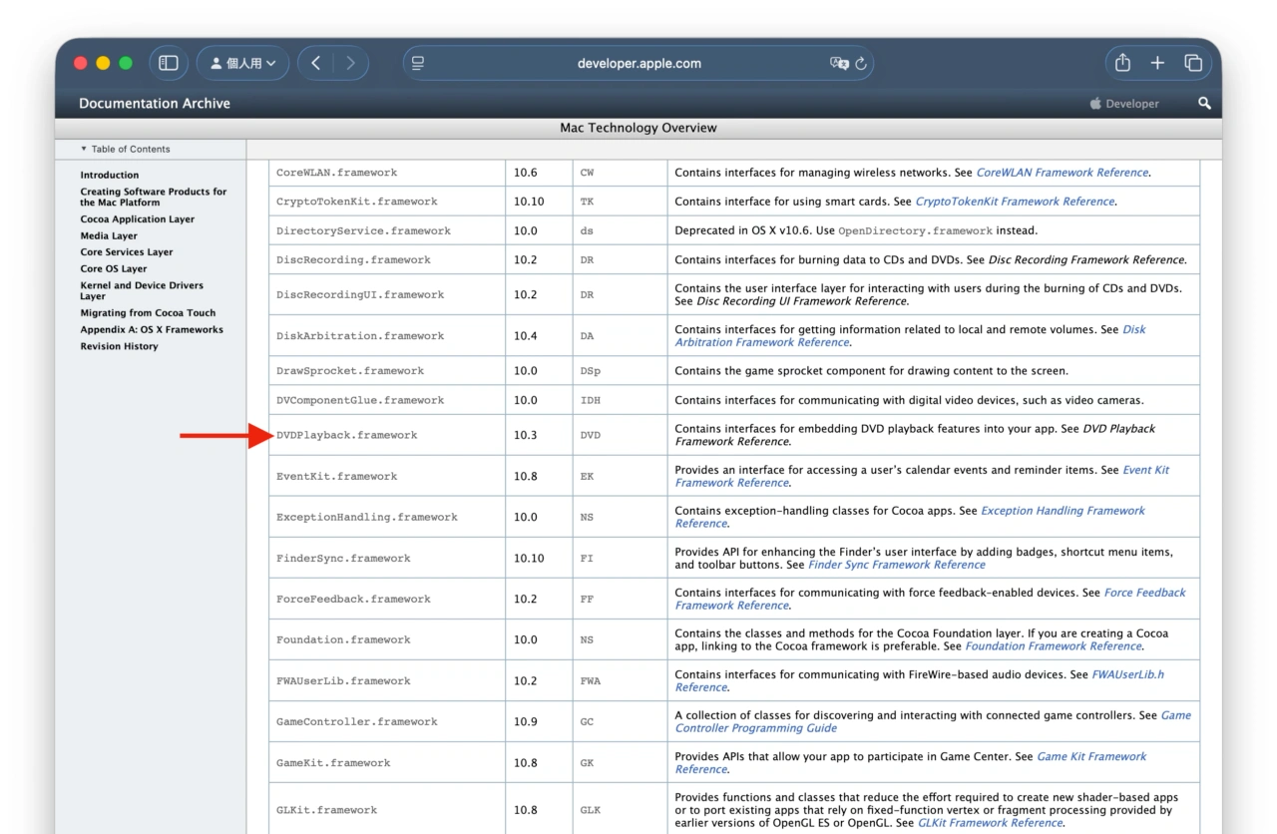The height and width of the screenshot is (834, 1277).
Task: Click the OpenDirectory.framework code text
Action: pyautogui.click(x=916, y=230)
